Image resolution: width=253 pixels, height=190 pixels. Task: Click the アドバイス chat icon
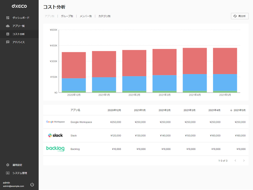pos(8,42)
